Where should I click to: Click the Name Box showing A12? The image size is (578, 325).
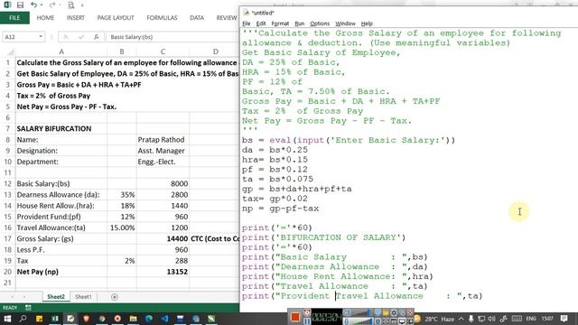(20, 37)
